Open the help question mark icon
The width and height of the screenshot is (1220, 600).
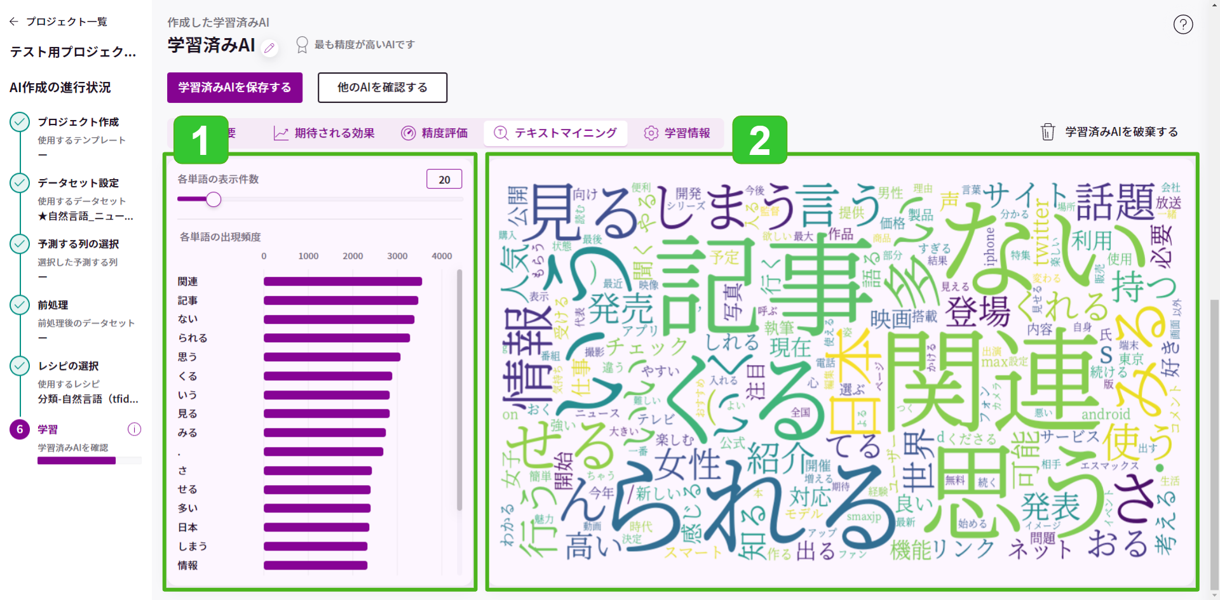tap(1183, 25)
